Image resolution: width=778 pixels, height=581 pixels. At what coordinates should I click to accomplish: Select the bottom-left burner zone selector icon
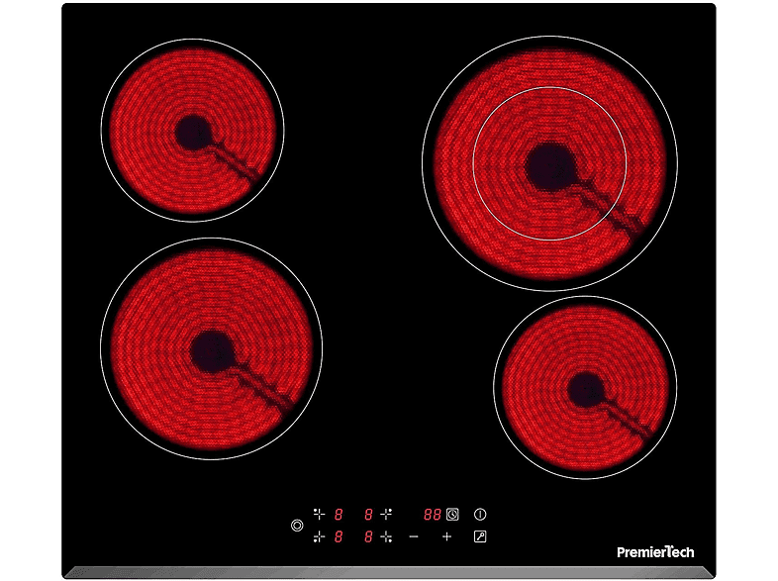[318, 536]
